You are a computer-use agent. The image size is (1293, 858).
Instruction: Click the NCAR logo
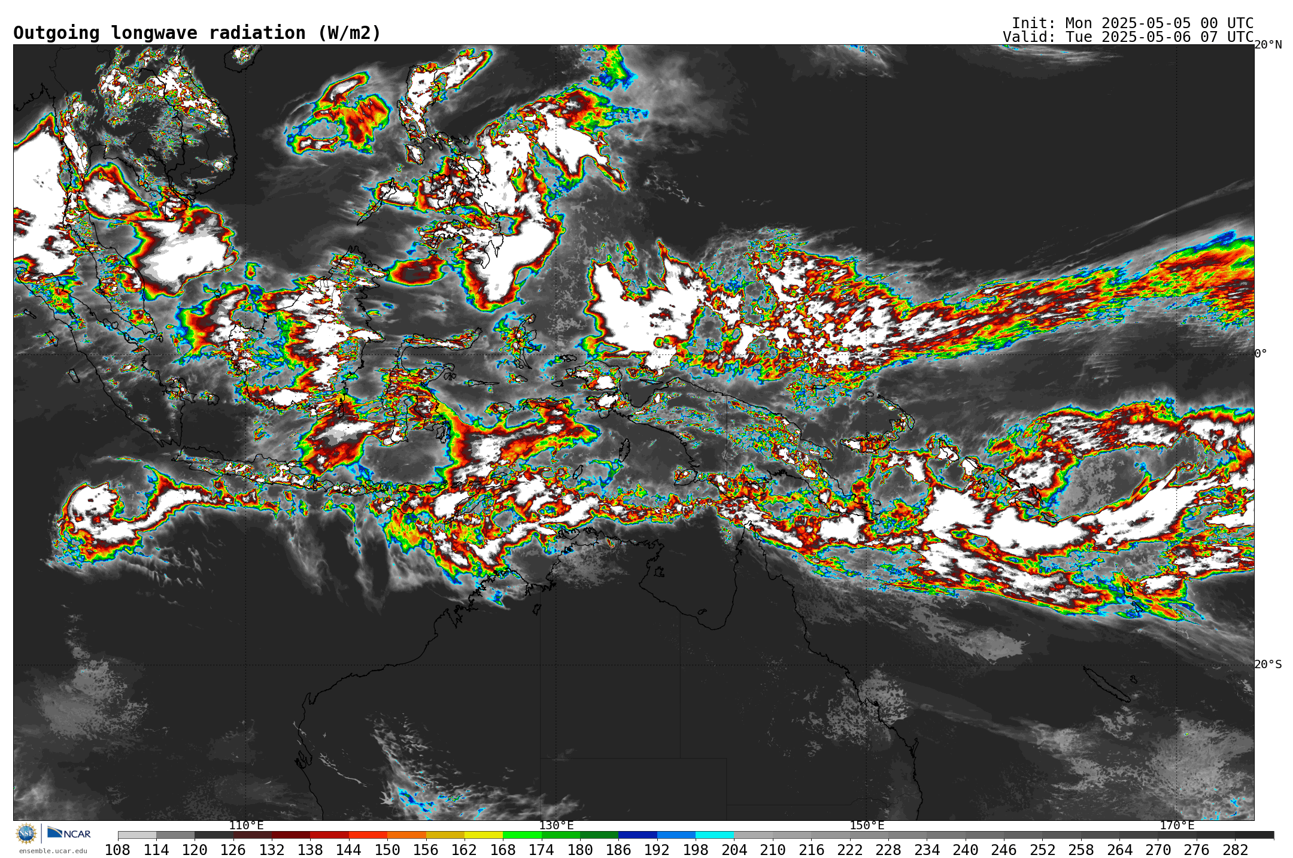(69, 833)
